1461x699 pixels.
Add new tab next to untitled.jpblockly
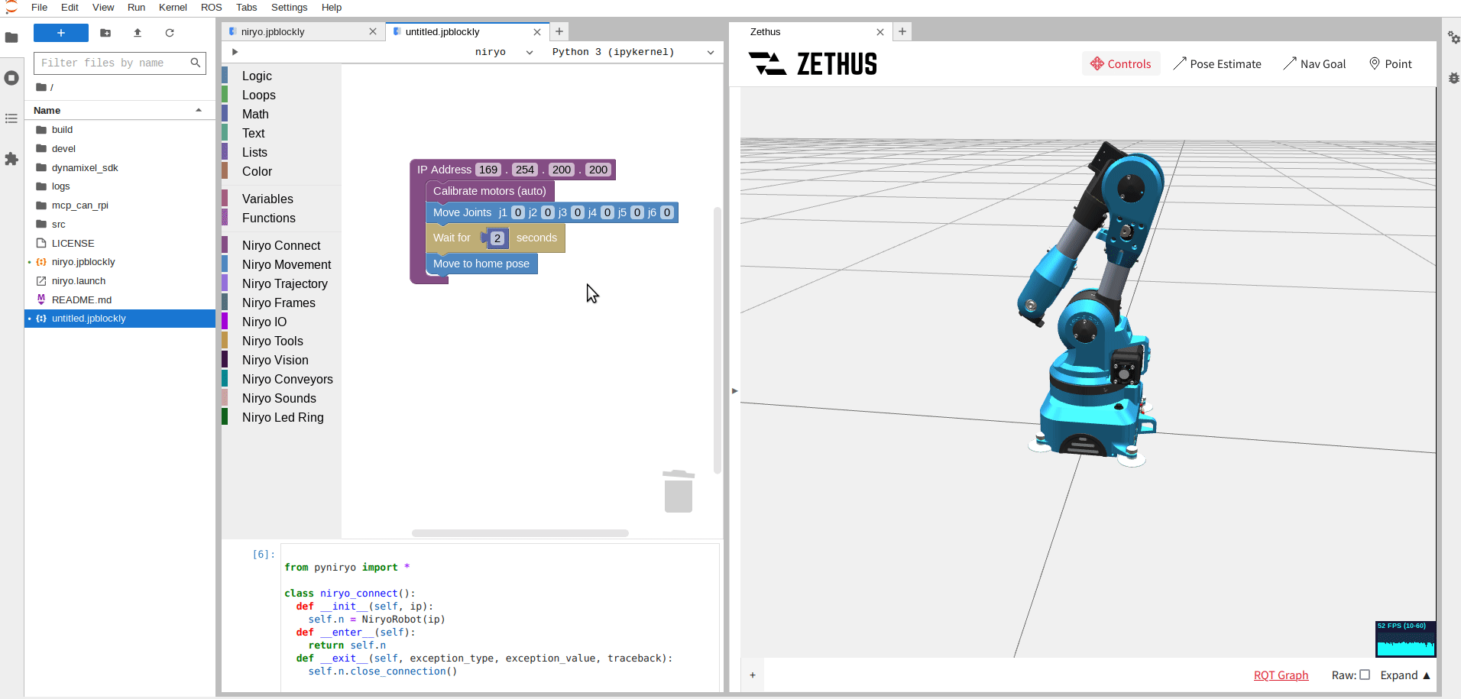point(559,31)
